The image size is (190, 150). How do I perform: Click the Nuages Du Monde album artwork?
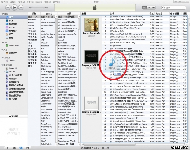point(91,25)
